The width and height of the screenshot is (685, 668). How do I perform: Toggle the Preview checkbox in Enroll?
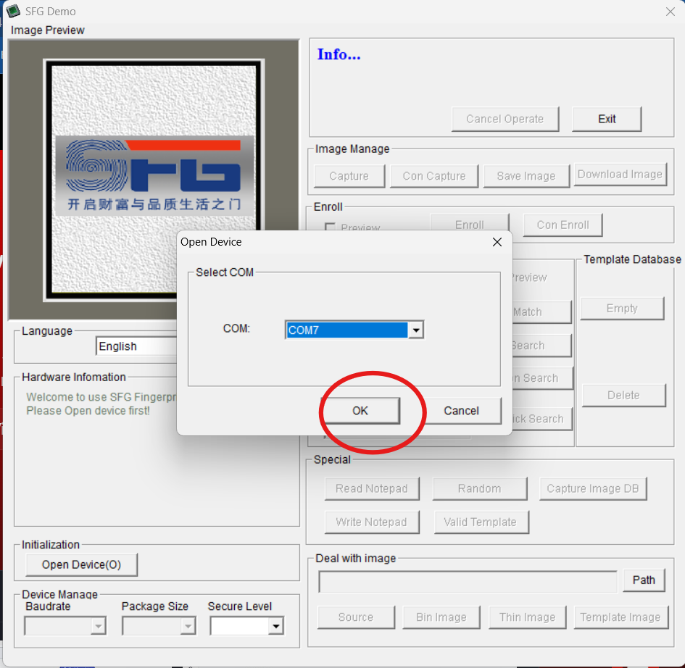331,227
